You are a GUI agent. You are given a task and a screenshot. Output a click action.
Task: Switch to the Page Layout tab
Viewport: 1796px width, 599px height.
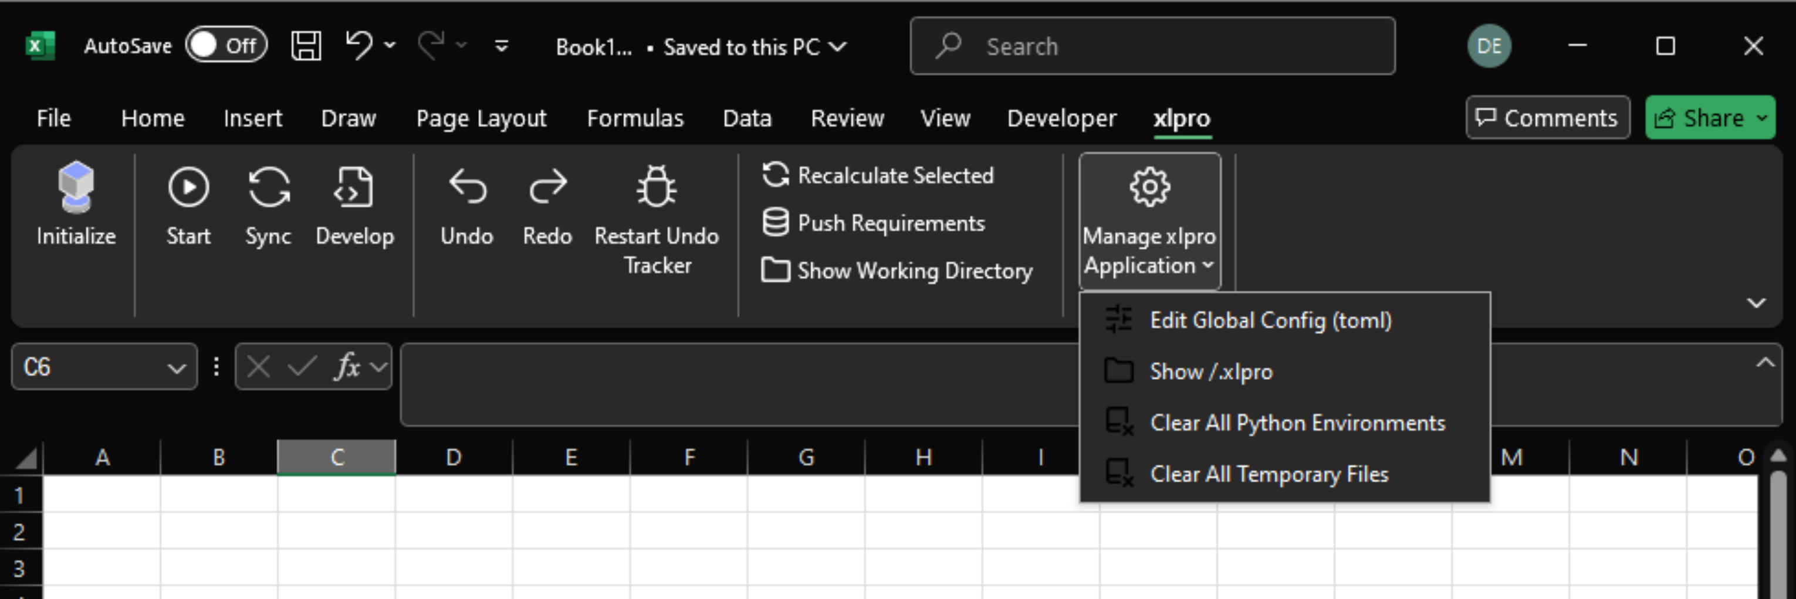pyautogui.click(x=481, y=118)
